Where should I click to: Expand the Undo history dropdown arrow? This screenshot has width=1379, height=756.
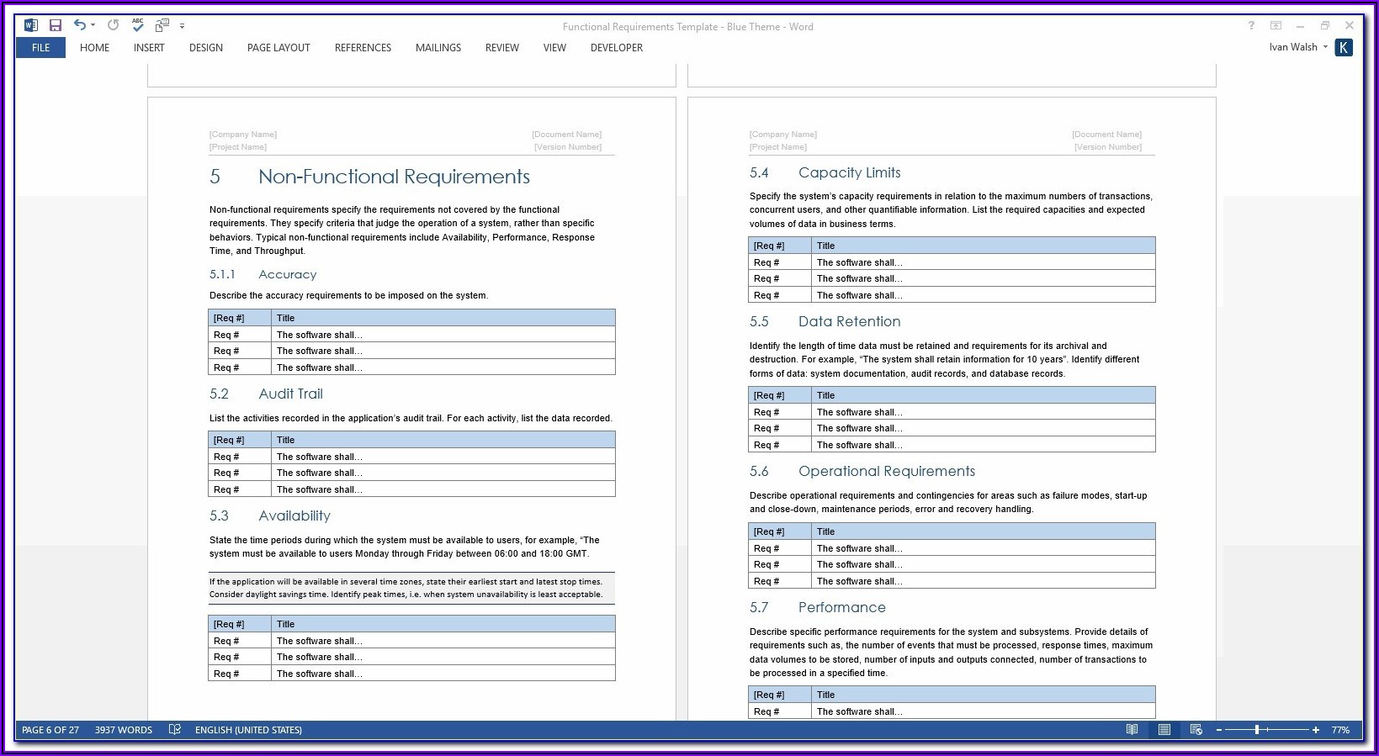[93, 26]
